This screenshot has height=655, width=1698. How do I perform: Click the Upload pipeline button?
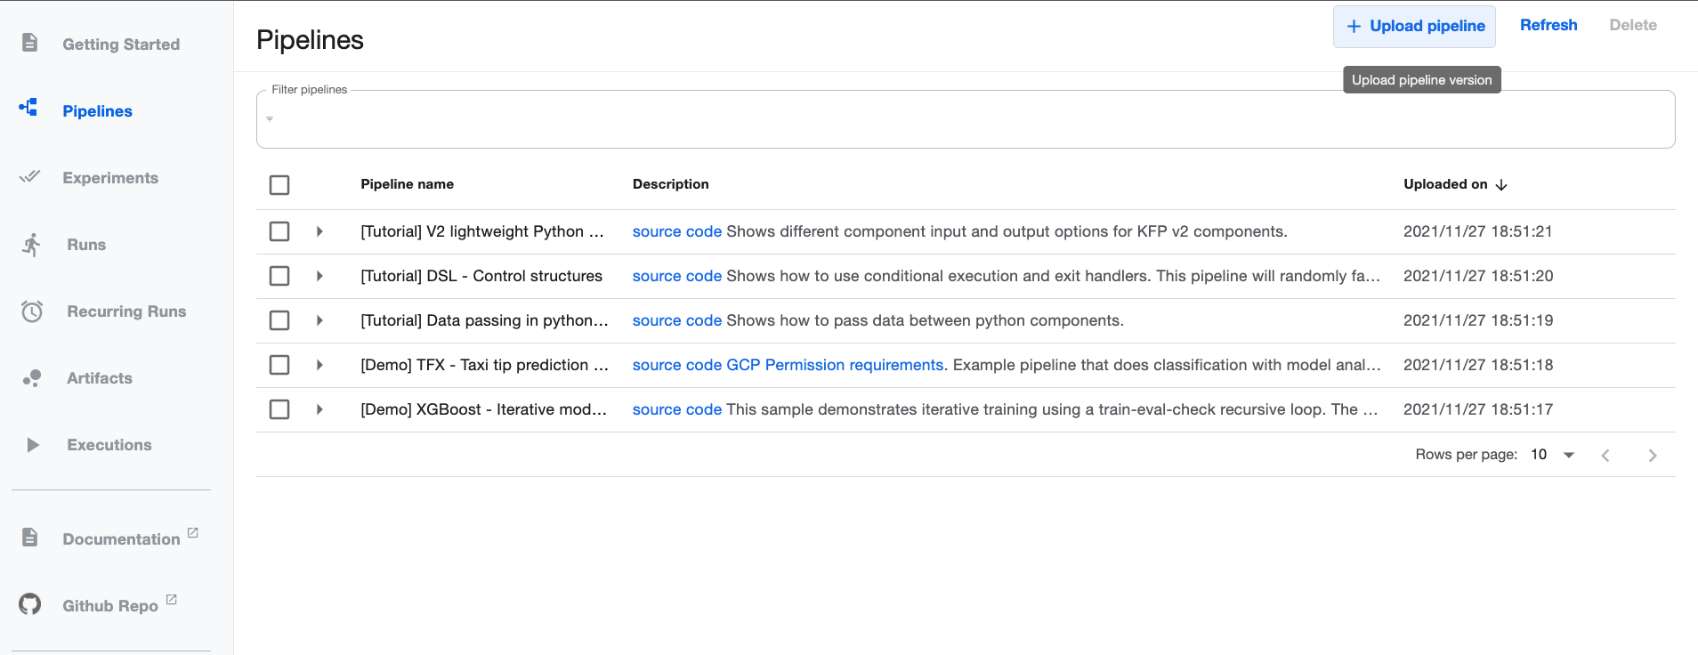(x=1414, y=27)
